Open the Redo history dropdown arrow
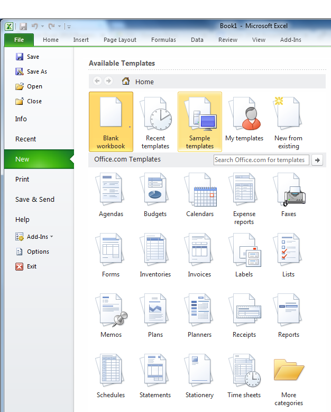The height and width of the screenshot is (412, 331). tap(59, 26)
